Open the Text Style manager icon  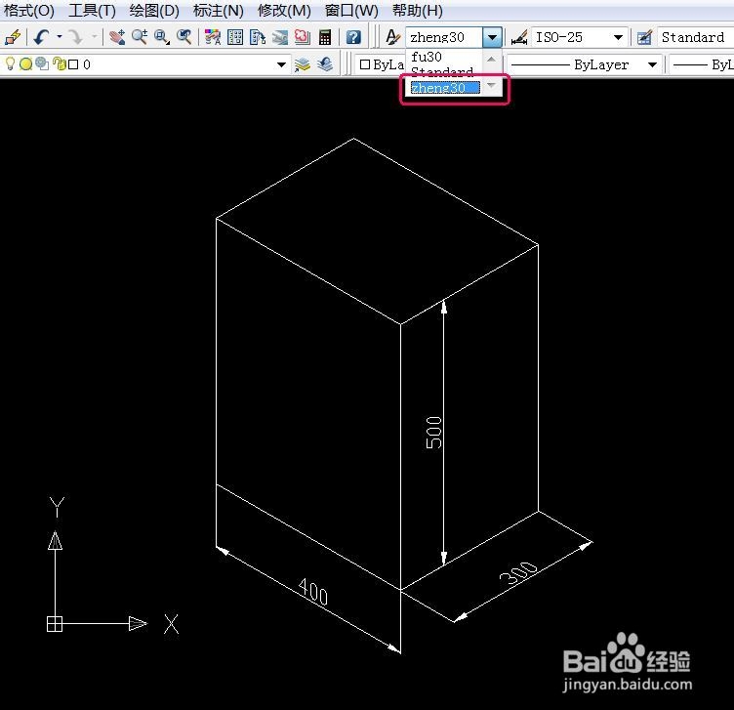pos(392,37)
